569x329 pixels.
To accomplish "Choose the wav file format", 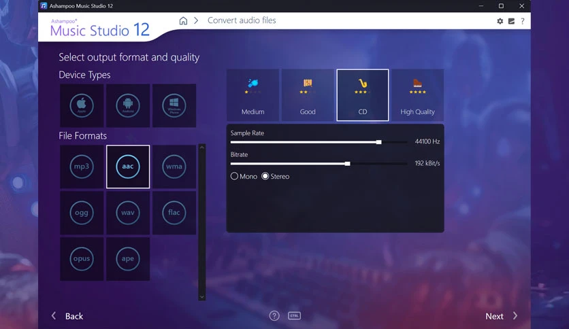I will (128, 213).
